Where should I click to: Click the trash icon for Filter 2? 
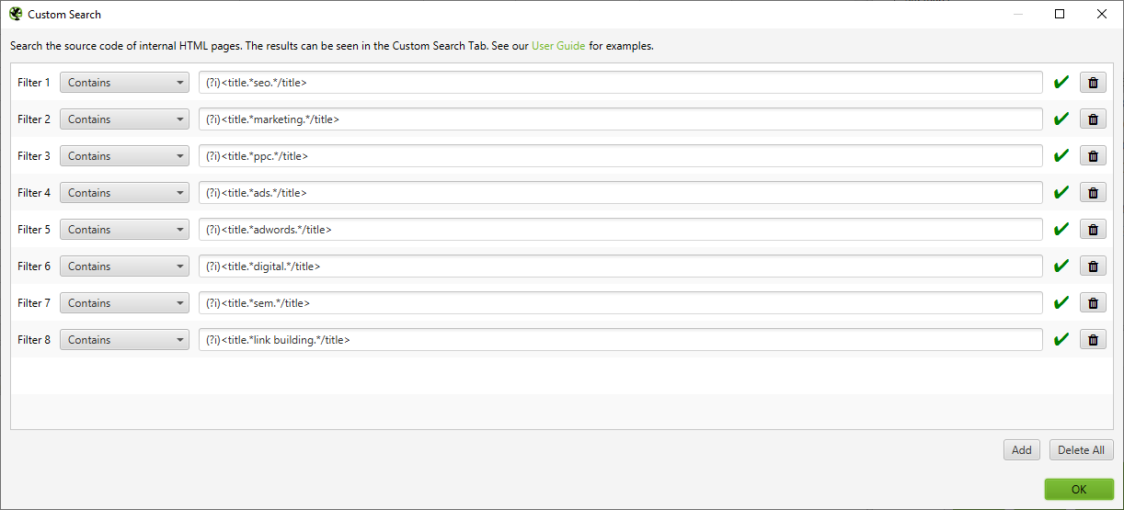[x=1093, y=119]
